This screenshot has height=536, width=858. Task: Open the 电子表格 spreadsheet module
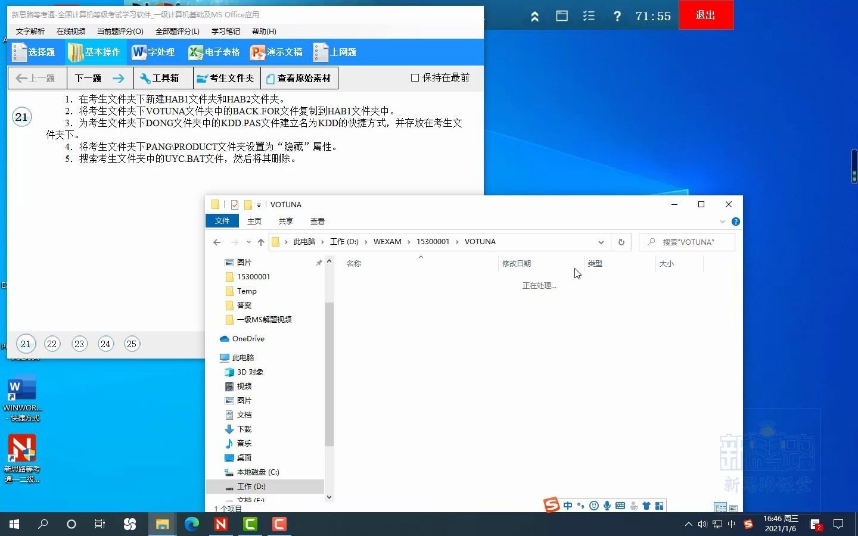(213, 52)
